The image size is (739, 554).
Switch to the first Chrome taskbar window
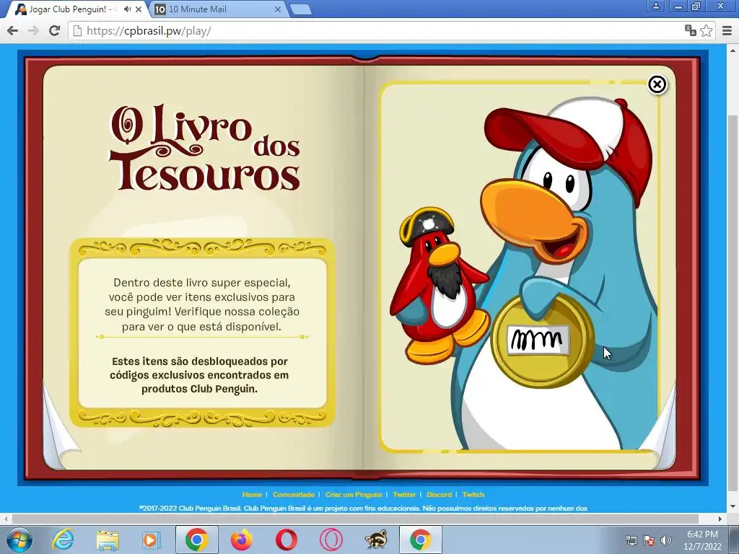[x=196, y=540]
